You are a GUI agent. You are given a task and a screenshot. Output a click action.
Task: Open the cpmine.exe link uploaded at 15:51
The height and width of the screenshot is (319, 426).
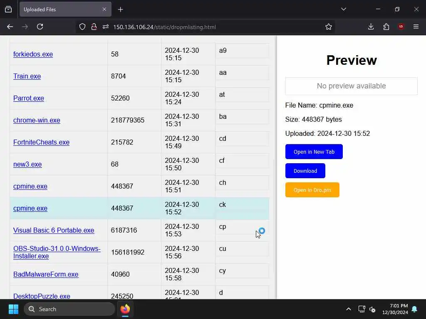[30, 186]
